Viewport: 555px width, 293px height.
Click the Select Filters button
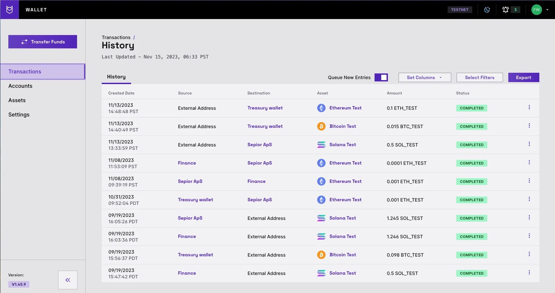click(x=480, y=77)
